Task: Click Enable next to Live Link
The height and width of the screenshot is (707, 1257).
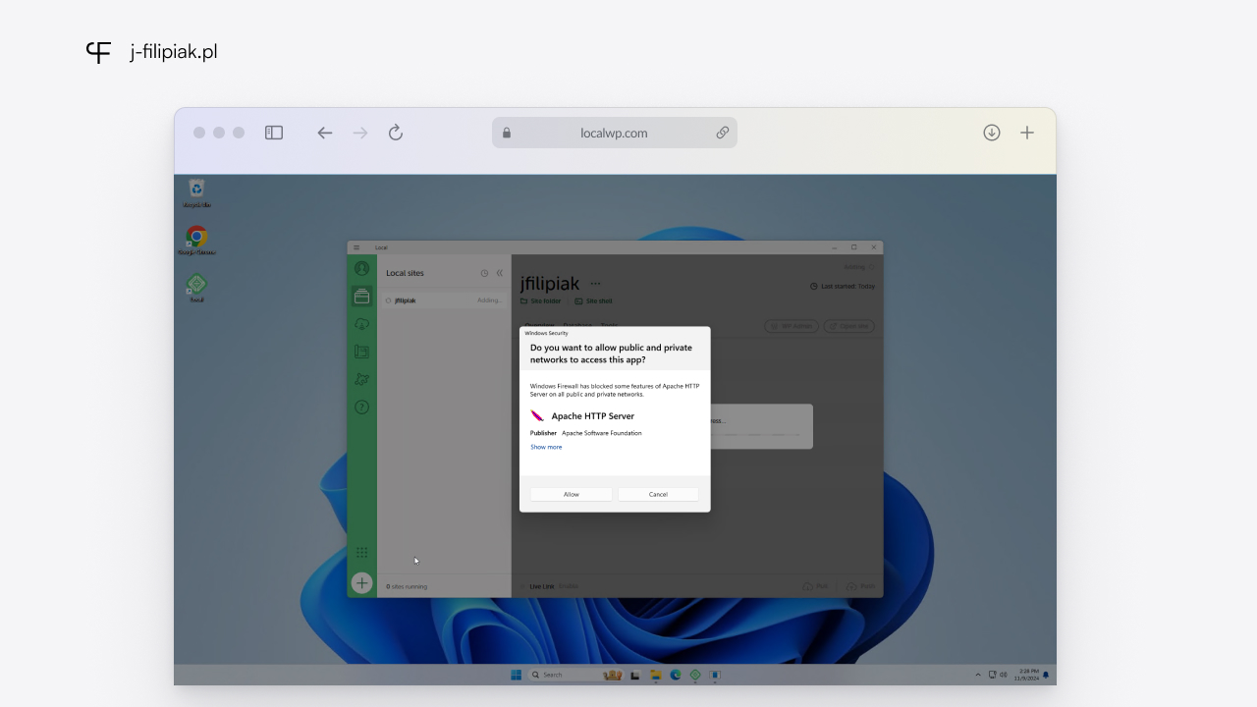Action: click(568, 586)
